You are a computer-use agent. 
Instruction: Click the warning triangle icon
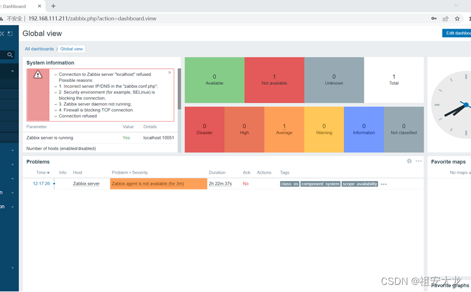point(38,74)
